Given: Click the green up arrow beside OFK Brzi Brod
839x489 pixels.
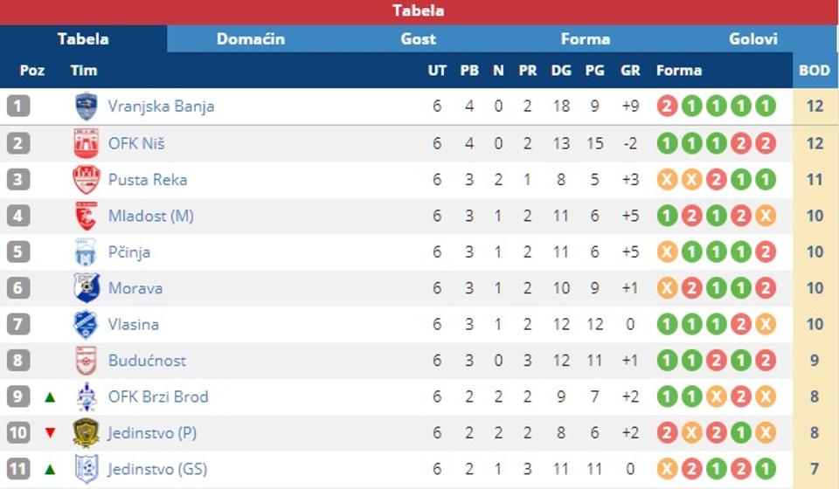Looking at the screenshot, I should (50, 397).
